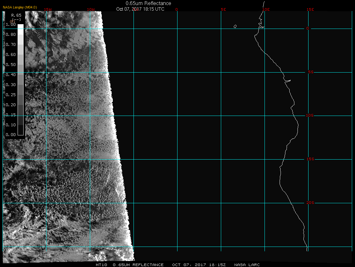Screen dimensions: 355x267
Task: Click the 0.70 colorbar value
Action: (11, 44)
